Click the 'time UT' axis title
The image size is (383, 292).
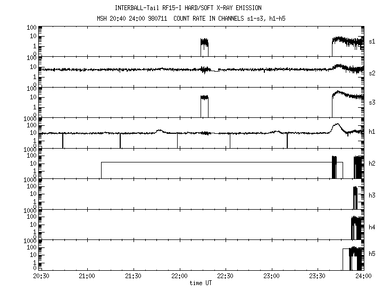coord(201,283)
